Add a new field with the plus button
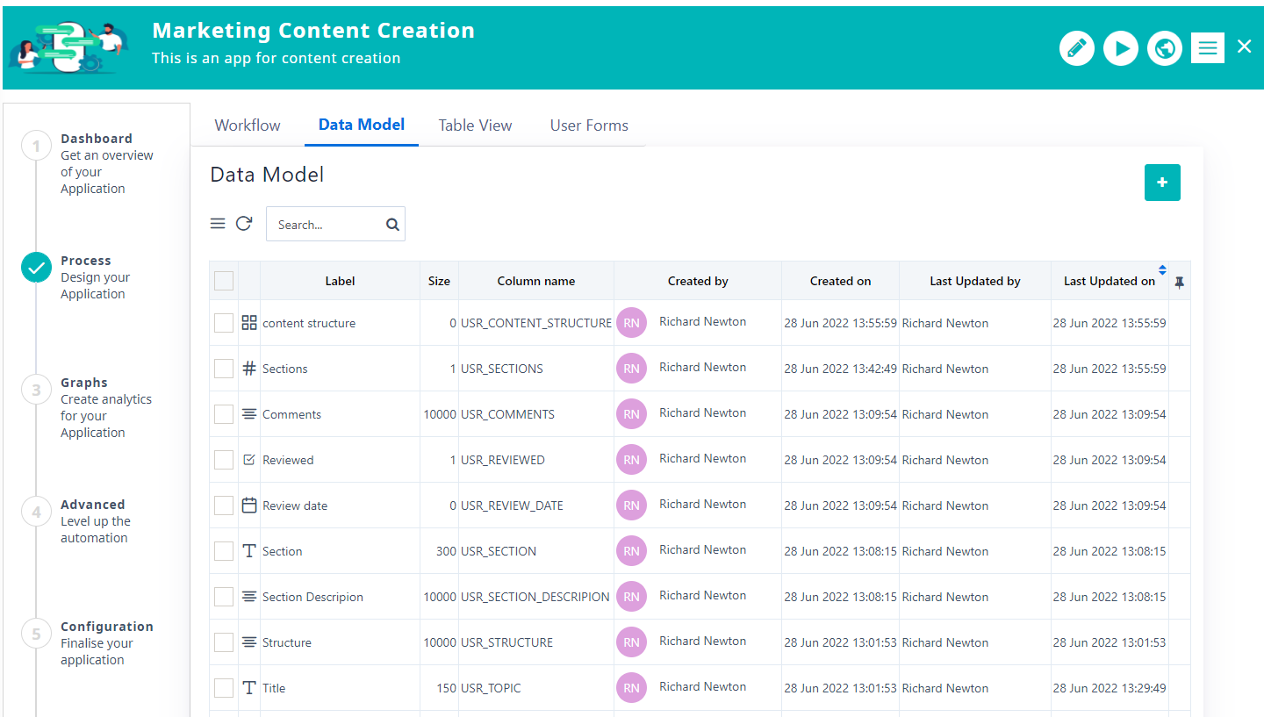 pyautogui.click(x=1162, y=183)
